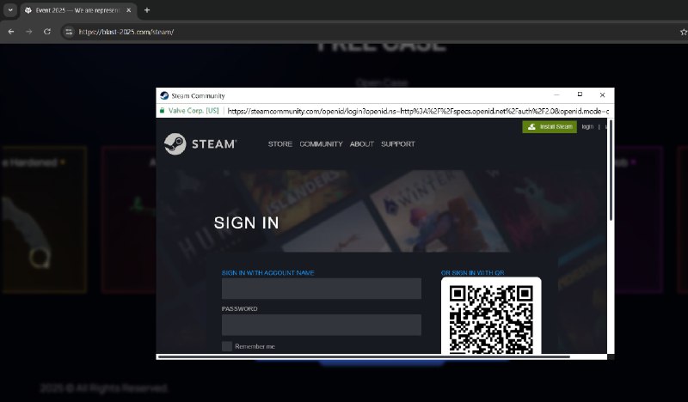Click the popup vertical scrollbar
Screen dimensions: 688x402
point(611,170)
